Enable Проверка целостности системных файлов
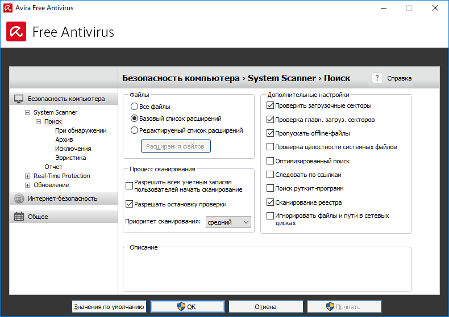The height and width of the screenshot is (317, 449). [270, 147]
